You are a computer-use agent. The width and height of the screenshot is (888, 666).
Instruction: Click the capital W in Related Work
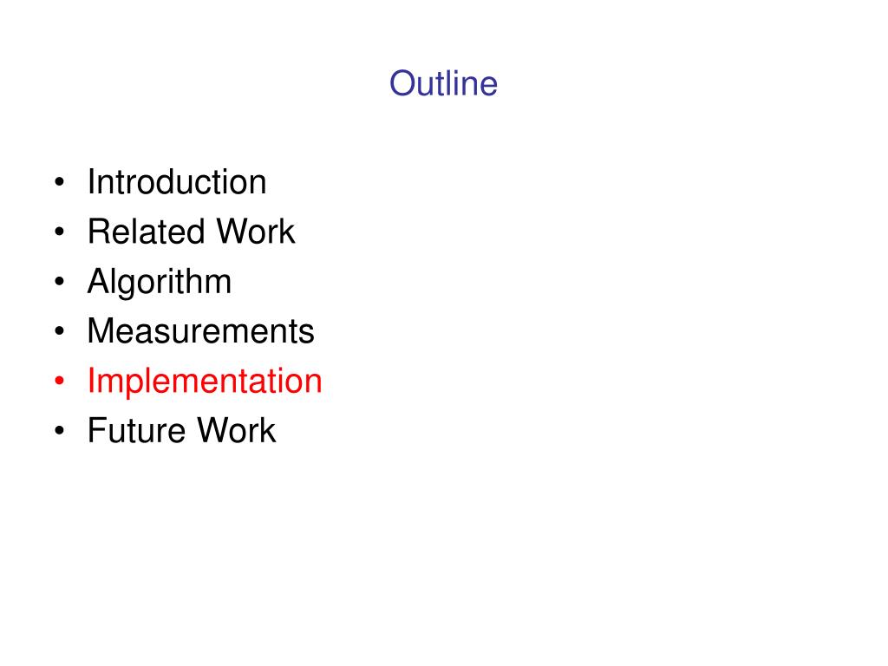click(x=235, y=231)
